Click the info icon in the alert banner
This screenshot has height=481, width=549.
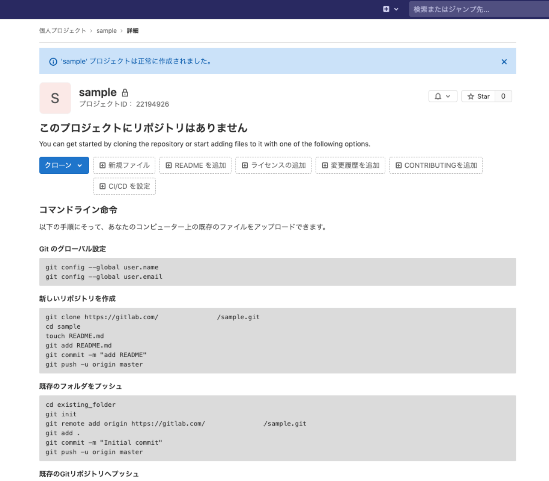(x=53, y=61)
